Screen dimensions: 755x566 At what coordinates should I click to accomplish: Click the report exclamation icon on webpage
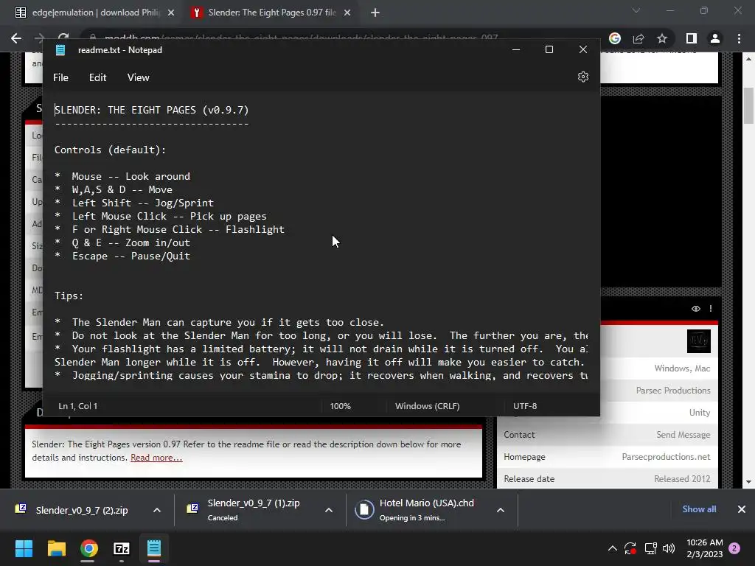[x=711, y=309]
